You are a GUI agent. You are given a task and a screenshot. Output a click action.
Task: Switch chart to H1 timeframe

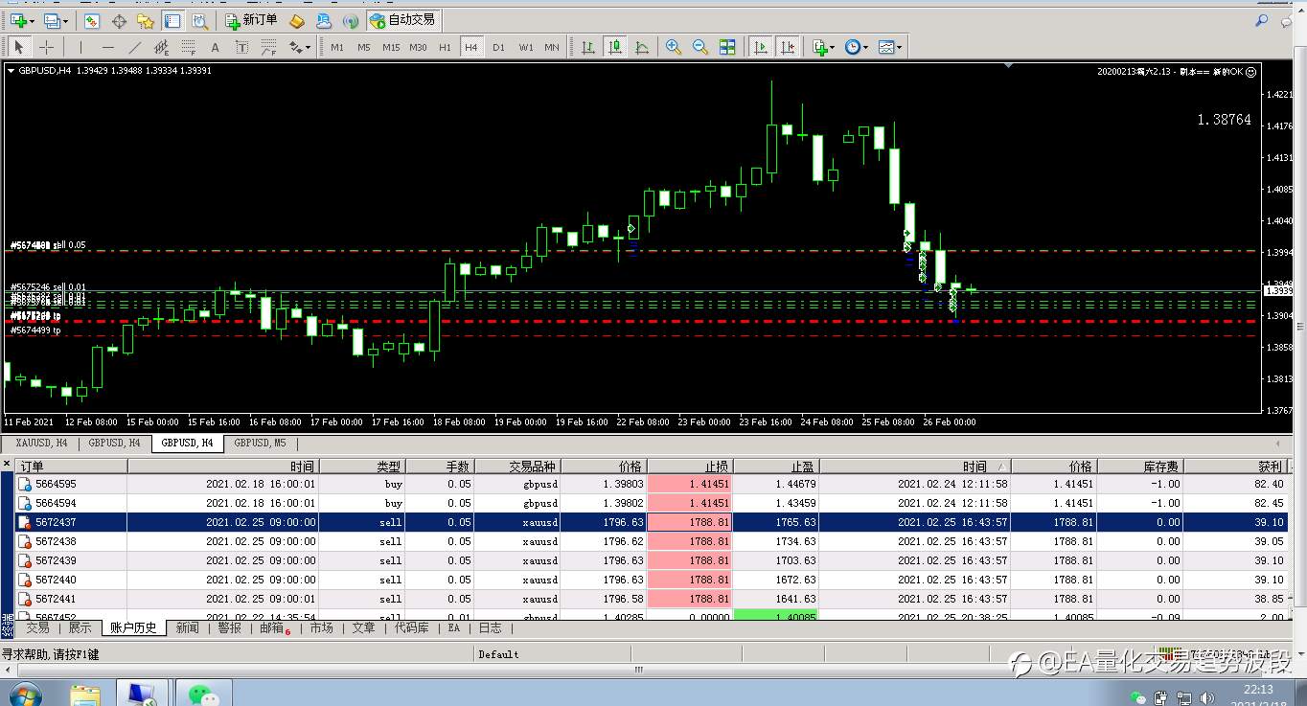pyautogui.click(x=445, y=47)
